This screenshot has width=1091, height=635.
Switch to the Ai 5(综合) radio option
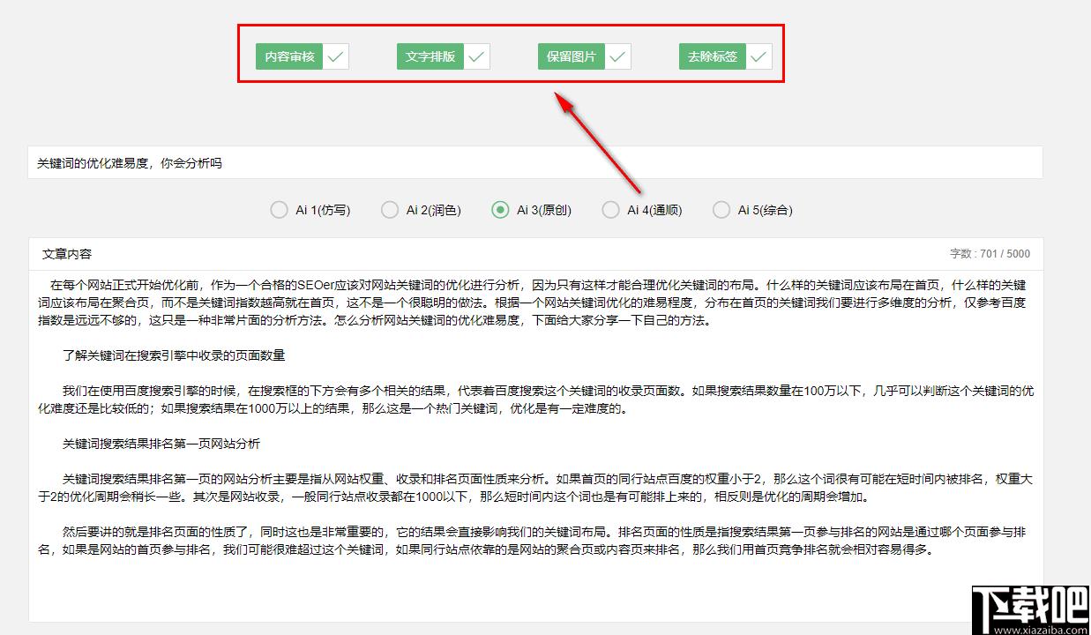coord(721,210)
